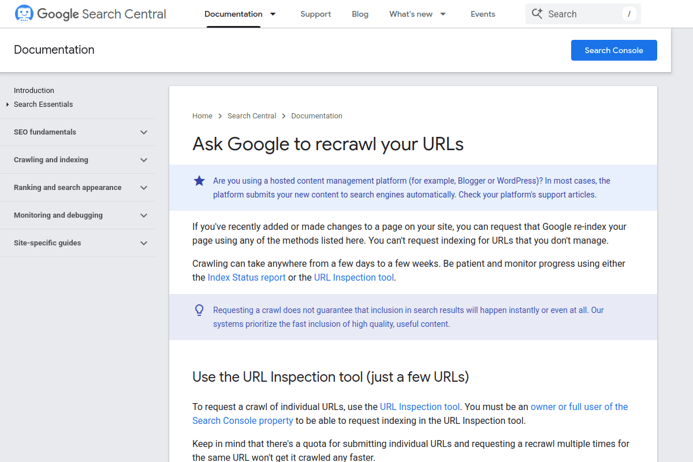The width and height of the screenshot is (693, 462).
Task: Click the Home breadcrumb link
Action: click(202, 116)
